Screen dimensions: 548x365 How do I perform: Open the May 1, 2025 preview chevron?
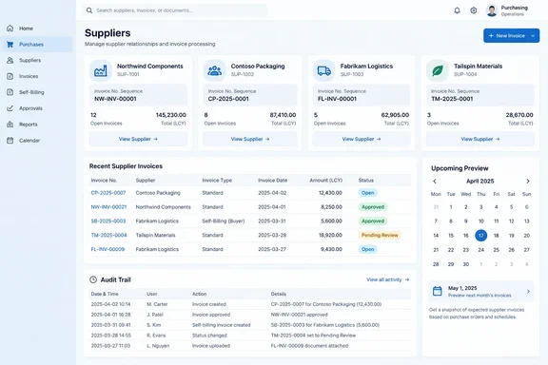(x=528, y=291)
